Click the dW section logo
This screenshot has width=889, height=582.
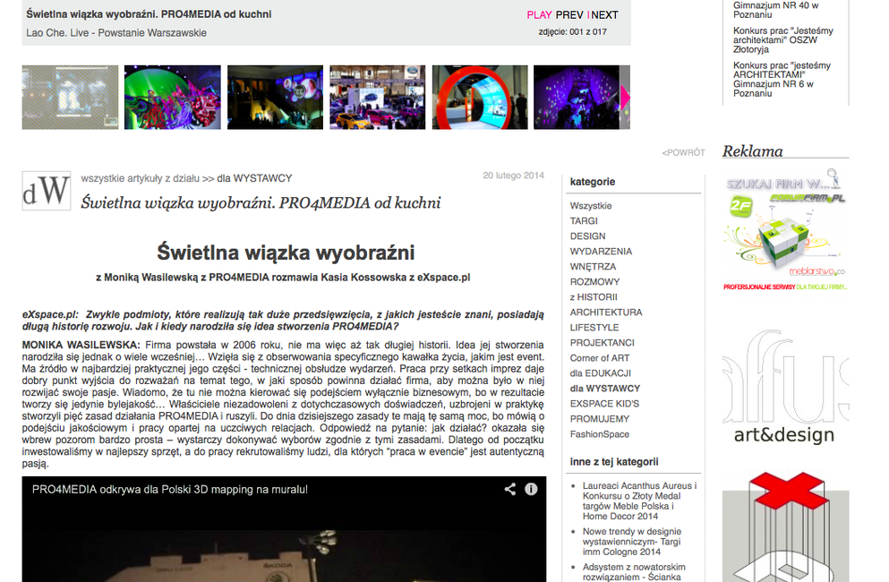click(47, 191)
